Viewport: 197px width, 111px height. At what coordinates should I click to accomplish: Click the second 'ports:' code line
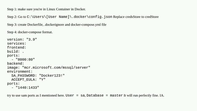pyautogui.click(x=14, y=84)
